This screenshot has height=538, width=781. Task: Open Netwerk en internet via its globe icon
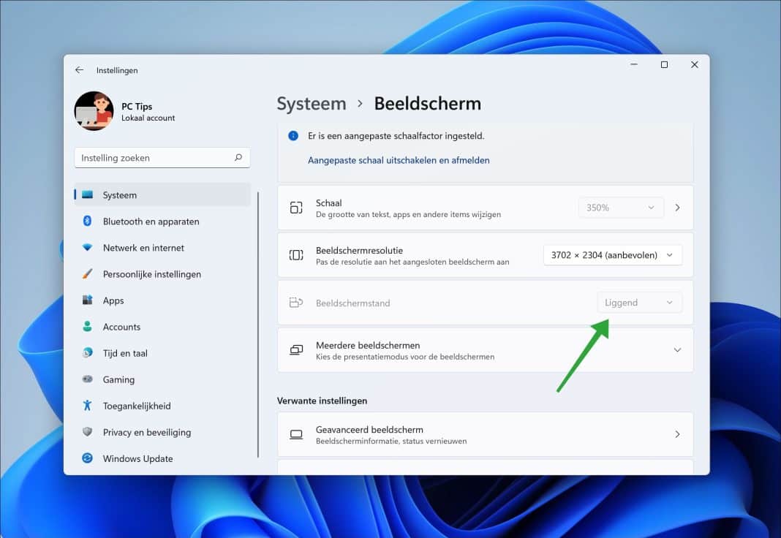tap(88, 248)
